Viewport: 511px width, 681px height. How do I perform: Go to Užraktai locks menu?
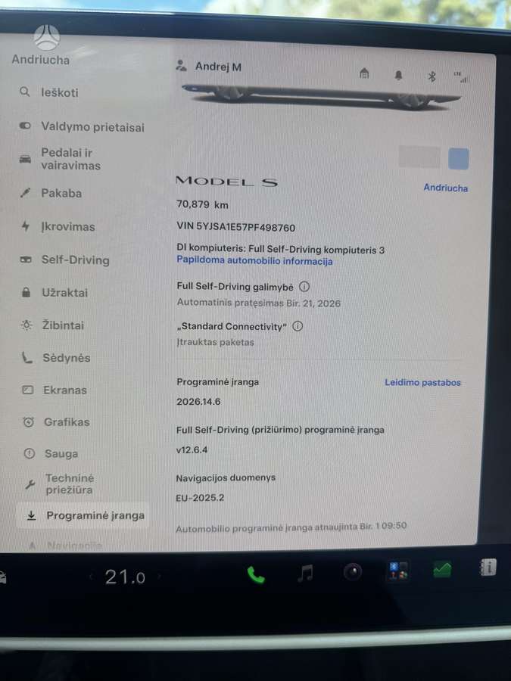[x=54, y=292]
